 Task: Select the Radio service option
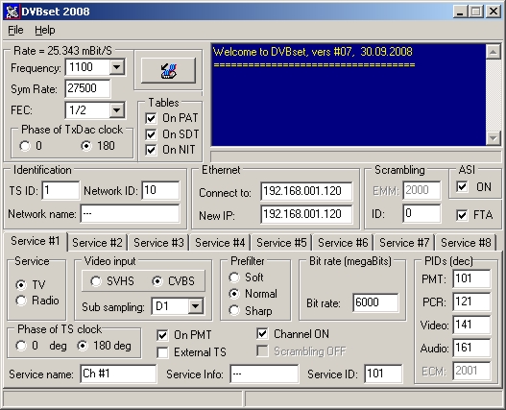[21, 301]
